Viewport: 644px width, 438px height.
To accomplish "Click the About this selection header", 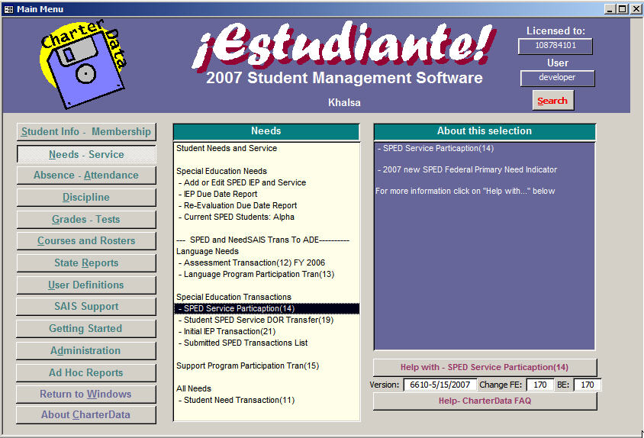I will 485,131.
